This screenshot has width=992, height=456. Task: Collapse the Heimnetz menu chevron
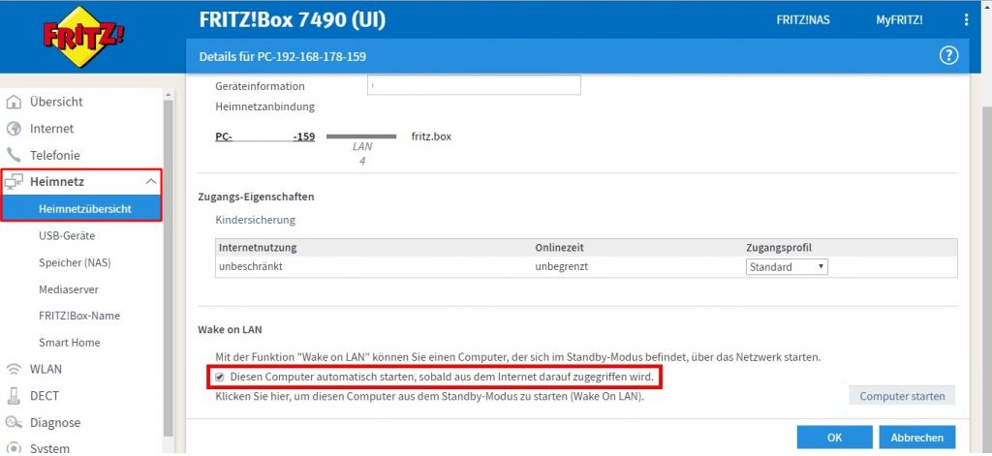click(x=150, y=182)
